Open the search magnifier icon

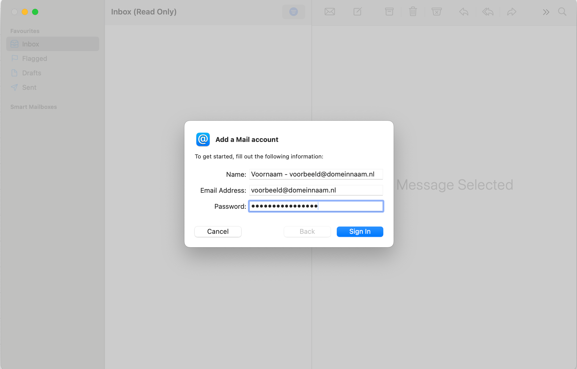point(562,12)
